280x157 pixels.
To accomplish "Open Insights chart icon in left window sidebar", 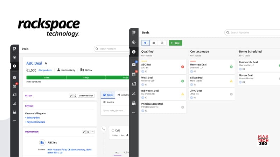I will point(14,103).
